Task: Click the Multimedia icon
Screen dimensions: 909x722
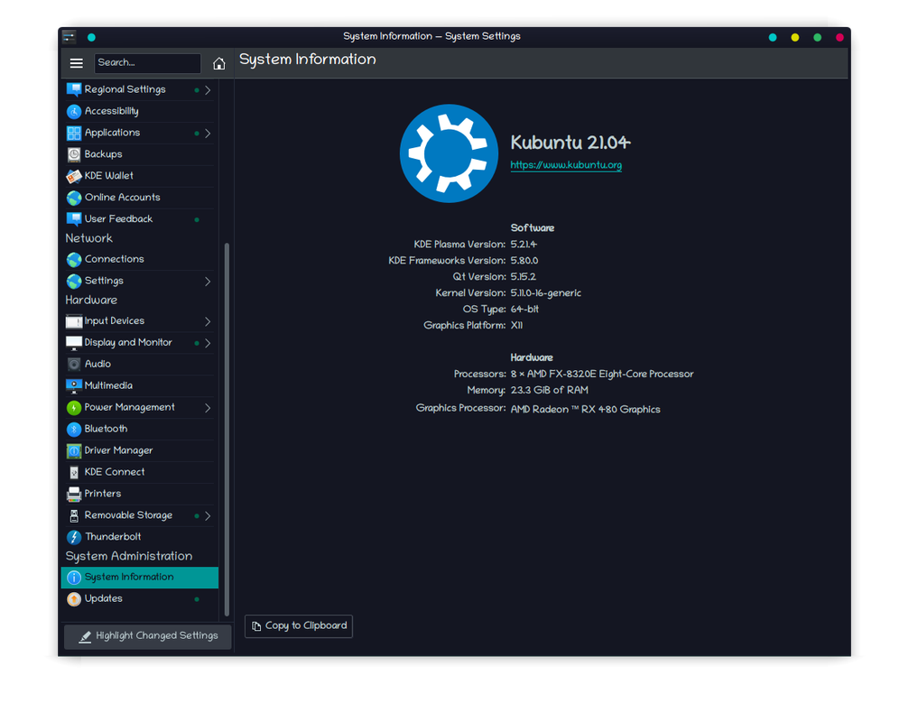Action: (74, 386)
